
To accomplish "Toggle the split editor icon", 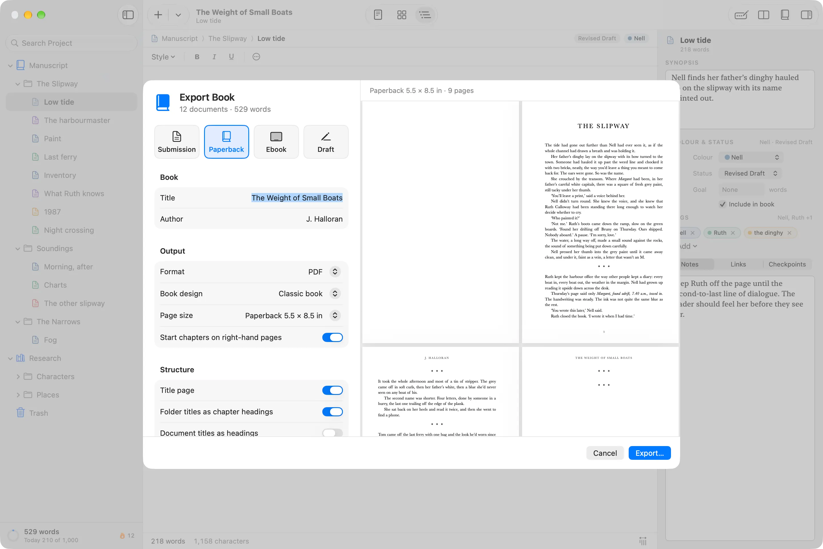I will click(x=763, y=15).
